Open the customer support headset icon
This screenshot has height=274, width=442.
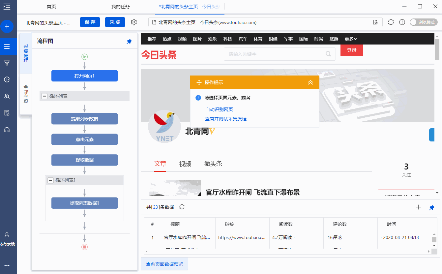click(7, 130)
